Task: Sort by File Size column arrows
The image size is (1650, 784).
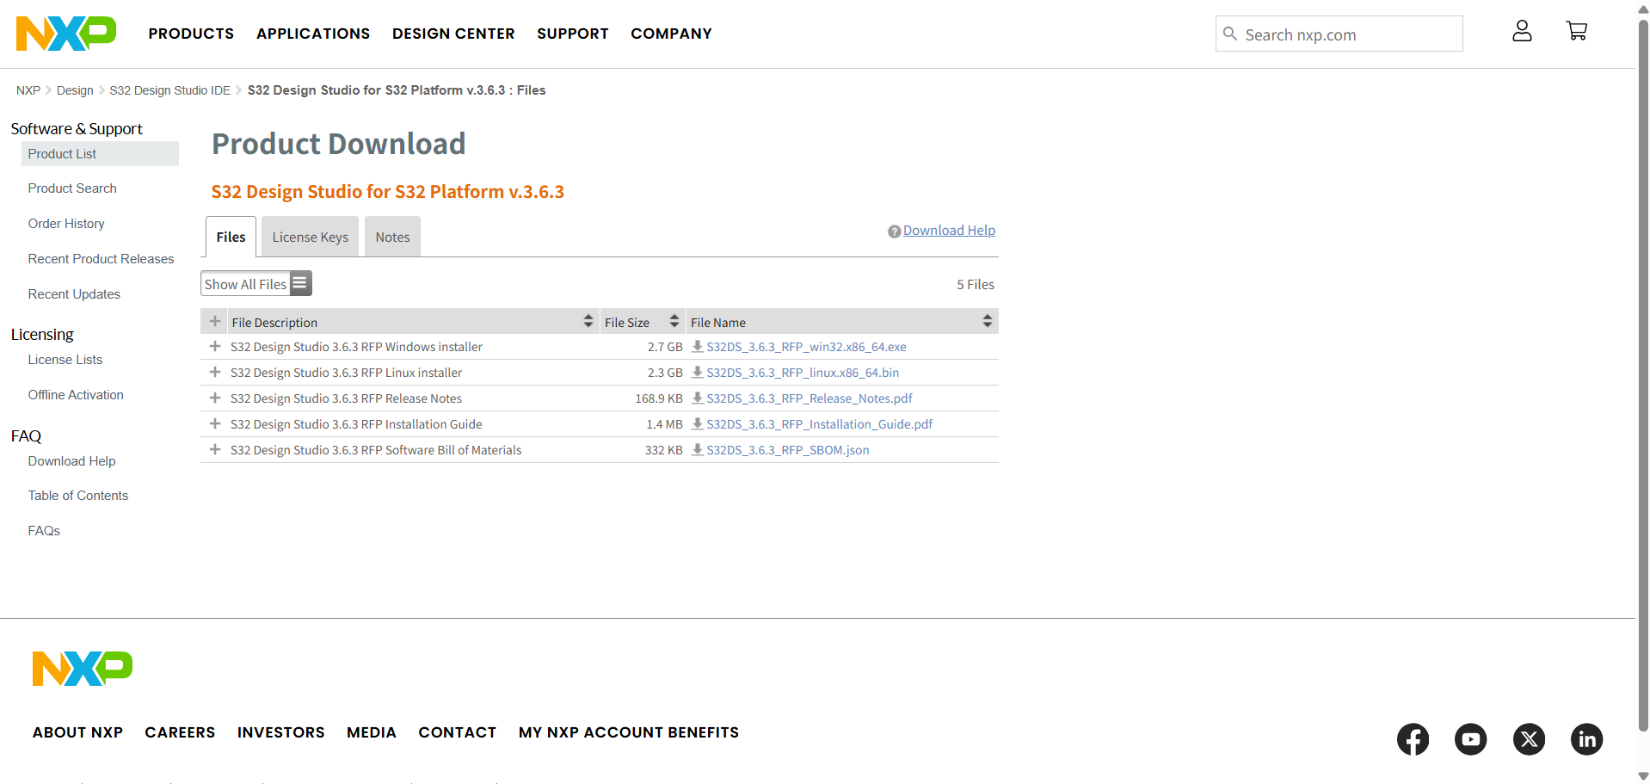Action: click(674, 321)
